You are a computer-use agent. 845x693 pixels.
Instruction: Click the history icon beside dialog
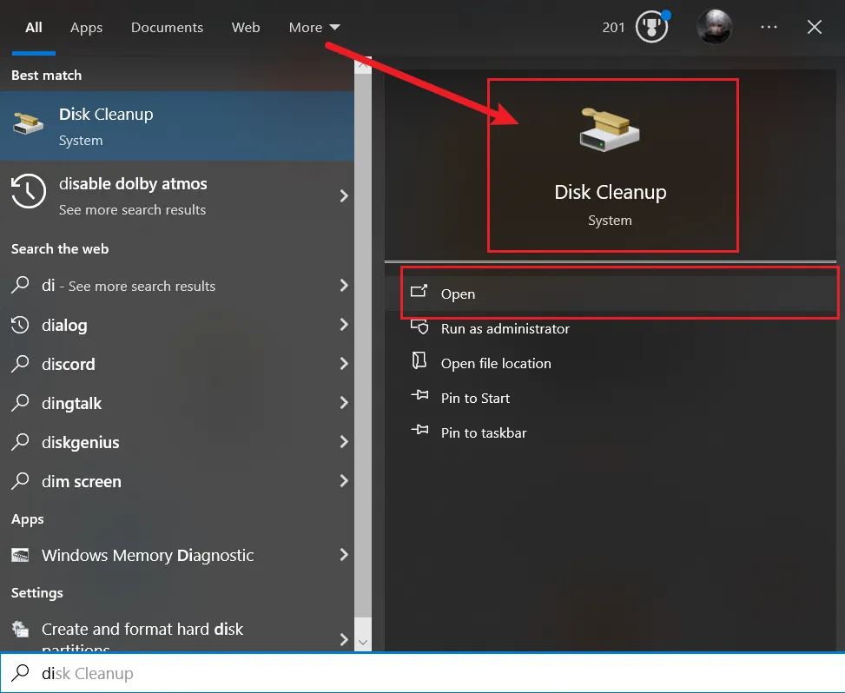click(x=21, y=325)
